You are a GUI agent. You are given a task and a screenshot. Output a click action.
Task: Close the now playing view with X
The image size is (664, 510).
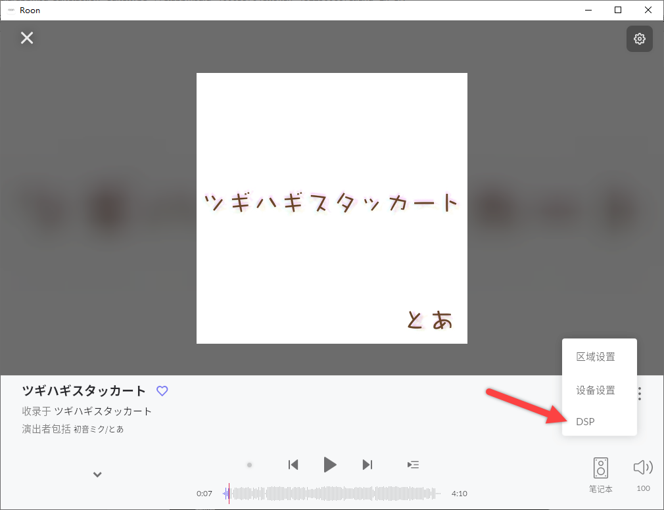click(27, 38)
